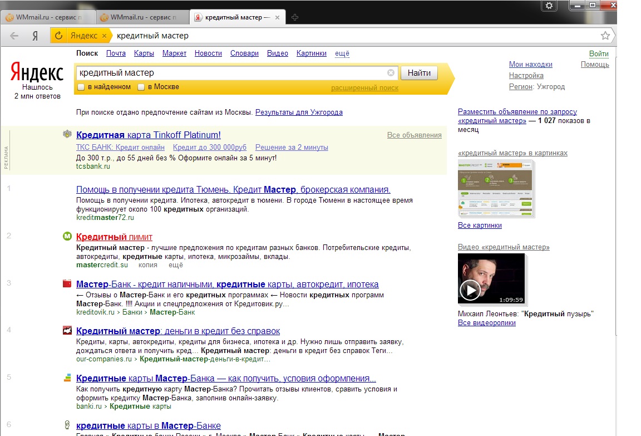Click 'Решение за 2 минуты' ad link

292,147
